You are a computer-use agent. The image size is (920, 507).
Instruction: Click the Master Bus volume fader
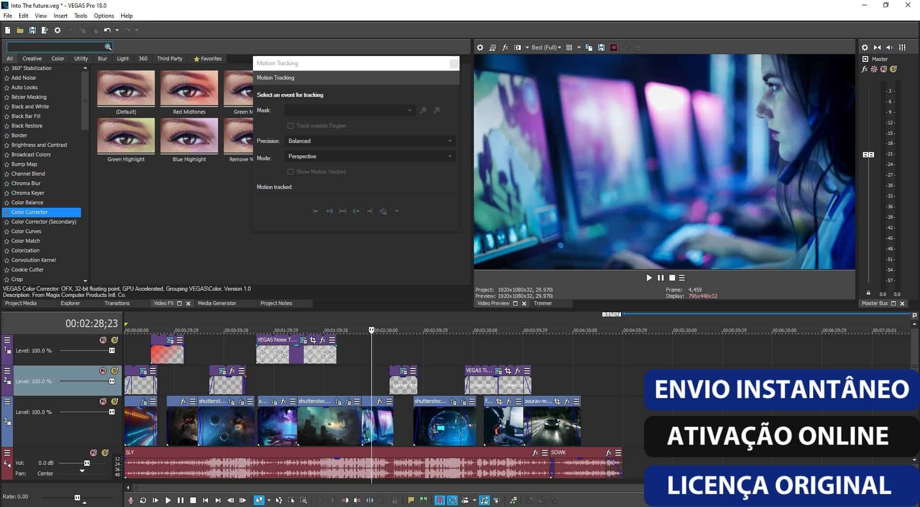pyautogui.click(x=868, y=154)
